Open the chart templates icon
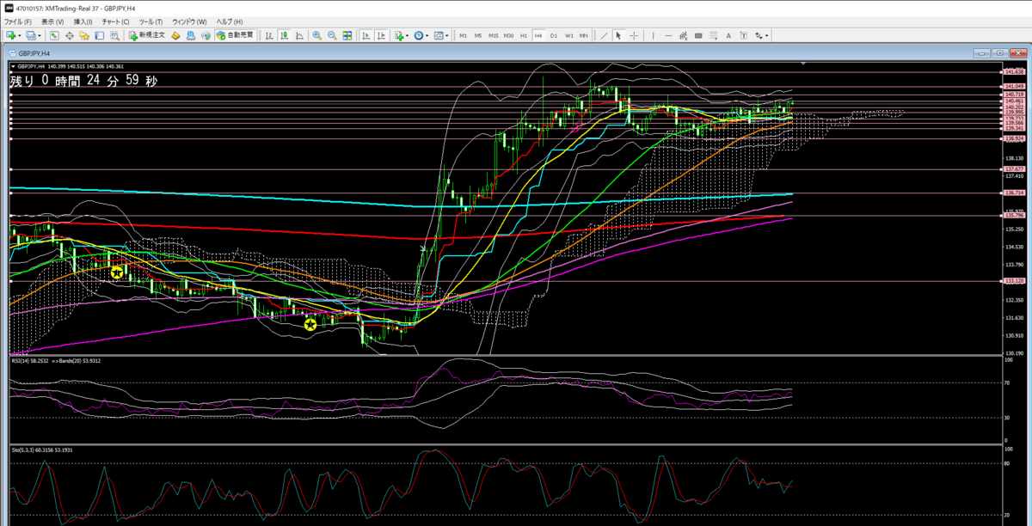1032x526 pixels. (439, 35)
